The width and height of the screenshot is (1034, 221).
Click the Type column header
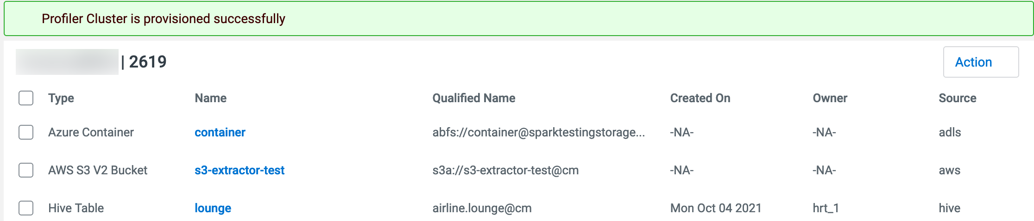pos(61,98)
